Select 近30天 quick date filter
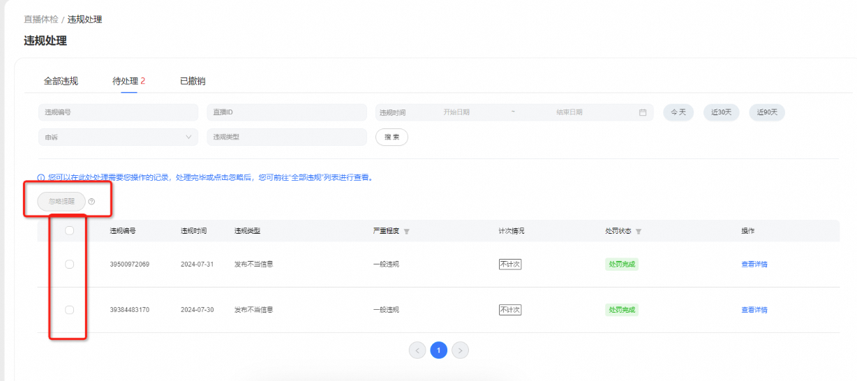This screenshot has width=857, height=381. (x=721, y=112)
